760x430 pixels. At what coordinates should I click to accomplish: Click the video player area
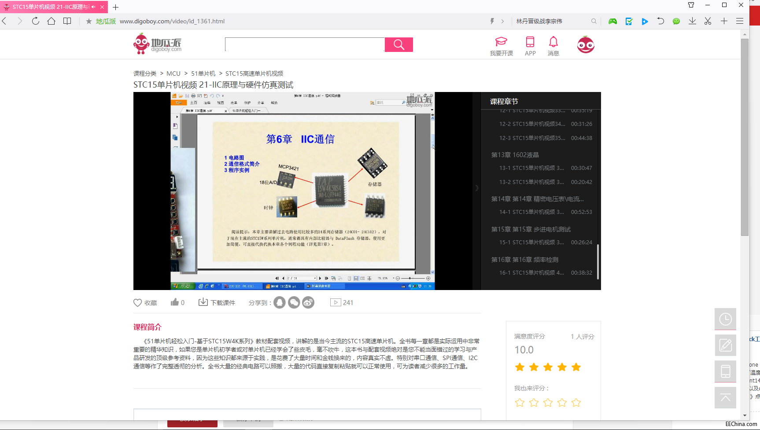point(303,191)
